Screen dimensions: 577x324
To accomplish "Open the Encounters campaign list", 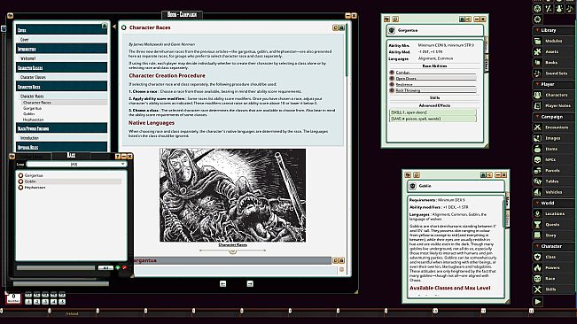I will 553,127.
